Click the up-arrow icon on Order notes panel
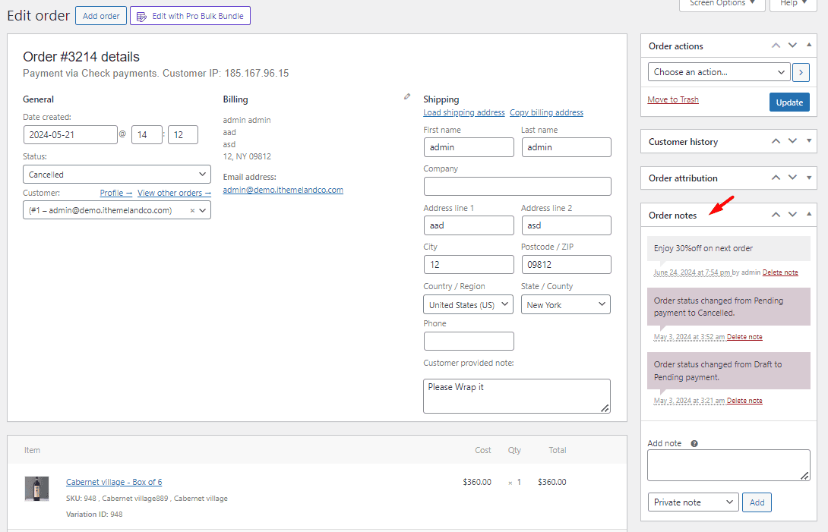828x532 pixels. tap(776, 215)
